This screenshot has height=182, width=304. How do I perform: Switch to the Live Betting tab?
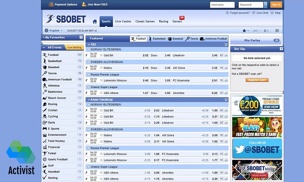(x=74, y=47)
